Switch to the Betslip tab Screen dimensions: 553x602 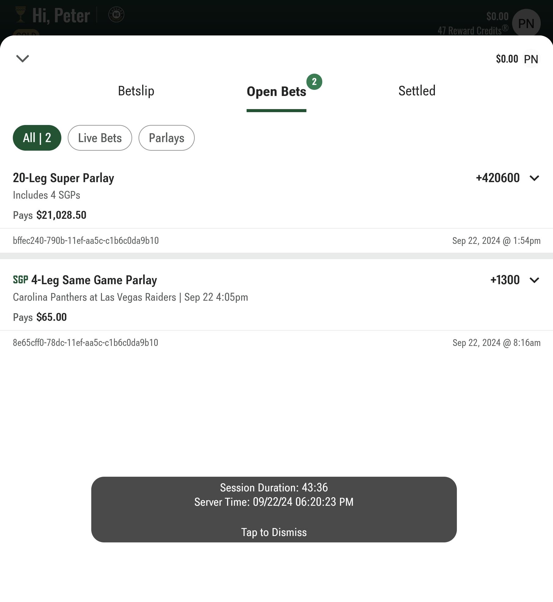[136, 91]
